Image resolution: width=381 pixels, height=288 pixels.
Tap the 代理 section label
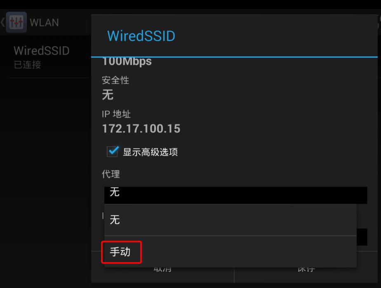pos(111,174)
